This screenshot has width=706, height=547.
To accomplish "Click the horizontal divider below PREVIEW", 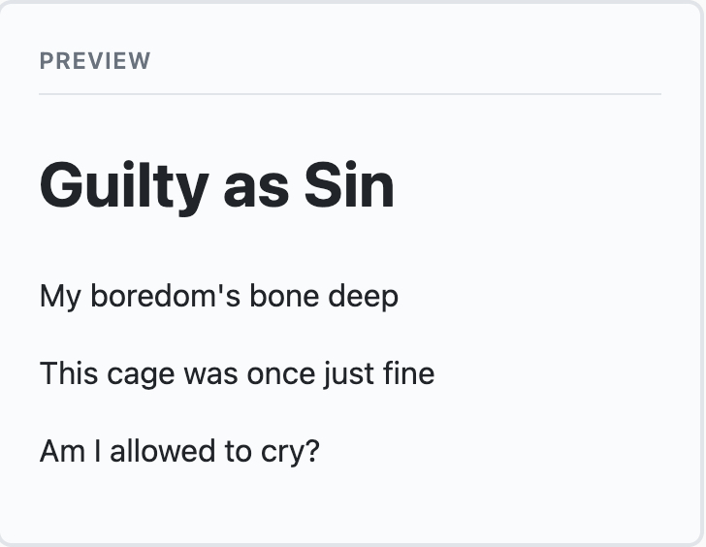I will point(350,94).
